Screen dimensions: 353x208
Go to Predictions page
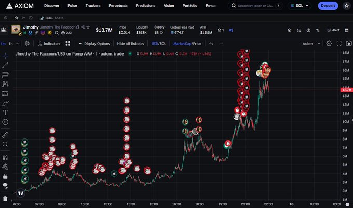[145, 6]
